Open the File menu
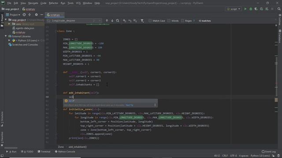This screenshot has height=158, width=282. point(9,3)
